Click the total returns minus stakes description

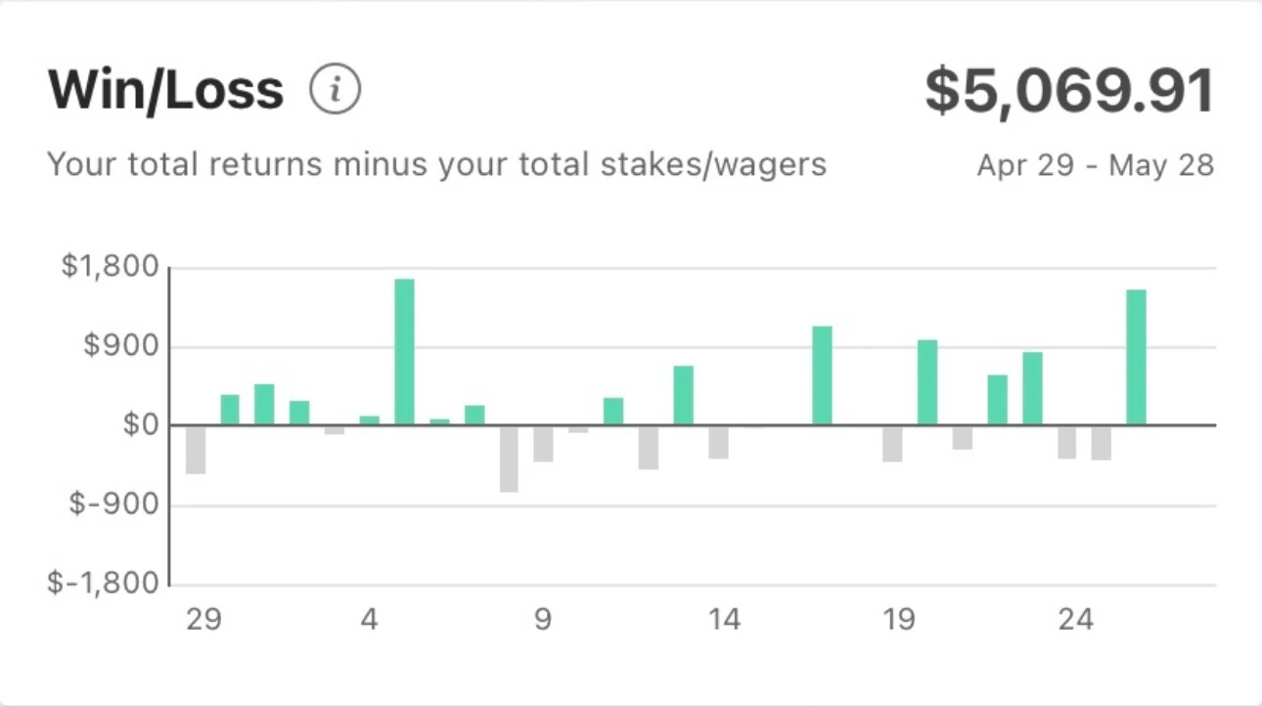pyautogui.click(x=436, y=164)
